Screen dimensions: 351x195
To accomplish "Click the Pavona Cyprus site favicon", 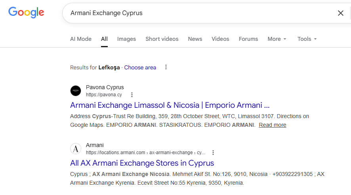I will pos(76,91).
